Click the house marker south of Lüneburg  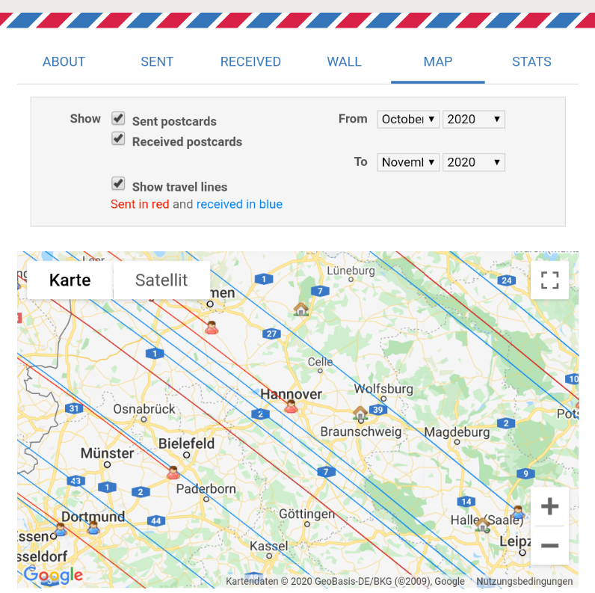pyautogui.click(x=301, y=309)
